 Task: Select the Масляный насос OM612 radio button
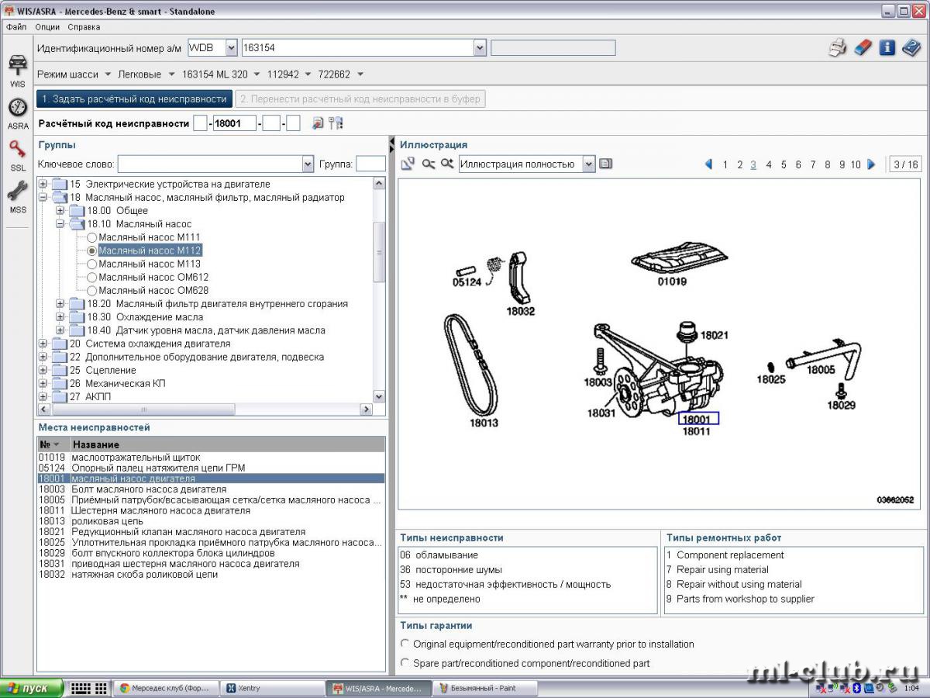pyautogui.click(x=92, y=278)
